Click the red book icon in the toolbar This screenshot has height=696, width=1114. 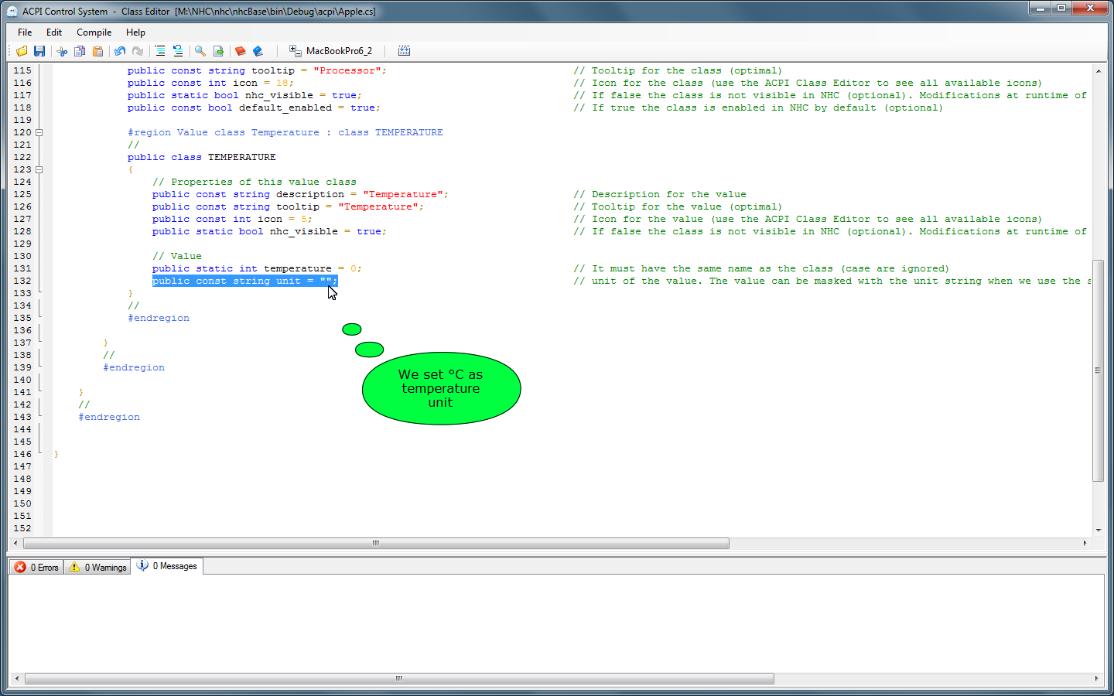(240, 51)
